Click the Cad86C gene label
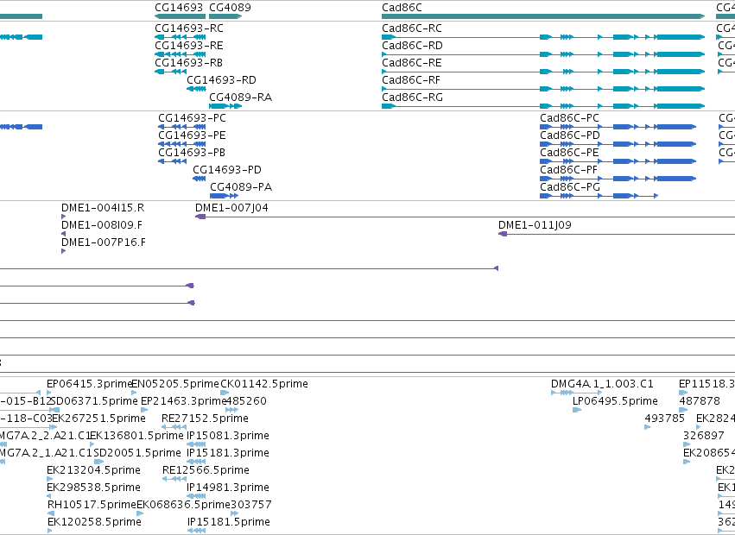This screenshot has height=535, width=735. [x=402, y=8]
